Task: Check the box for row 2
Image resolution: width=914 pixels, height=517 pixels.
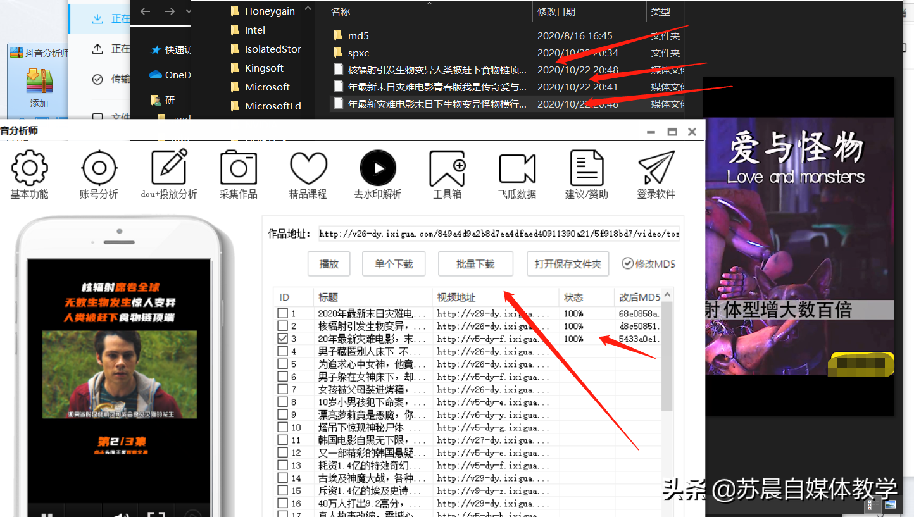Action: (282, 326)
